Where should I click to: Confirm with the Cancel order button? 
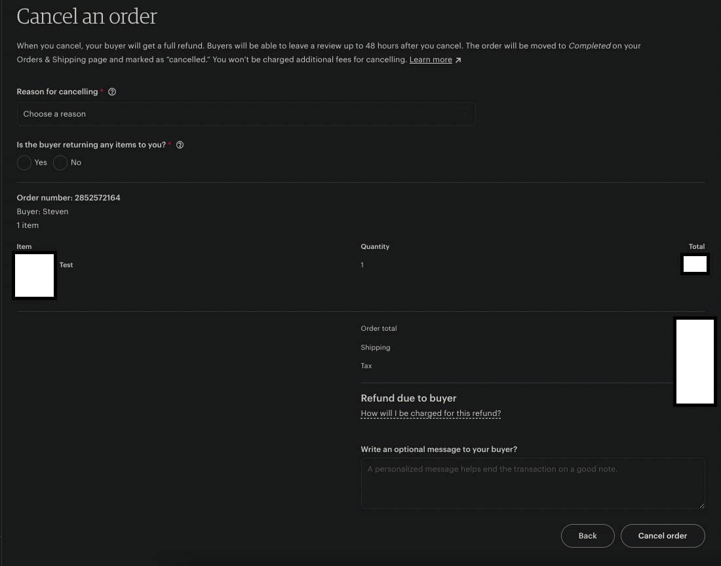(x=663, y=536)
